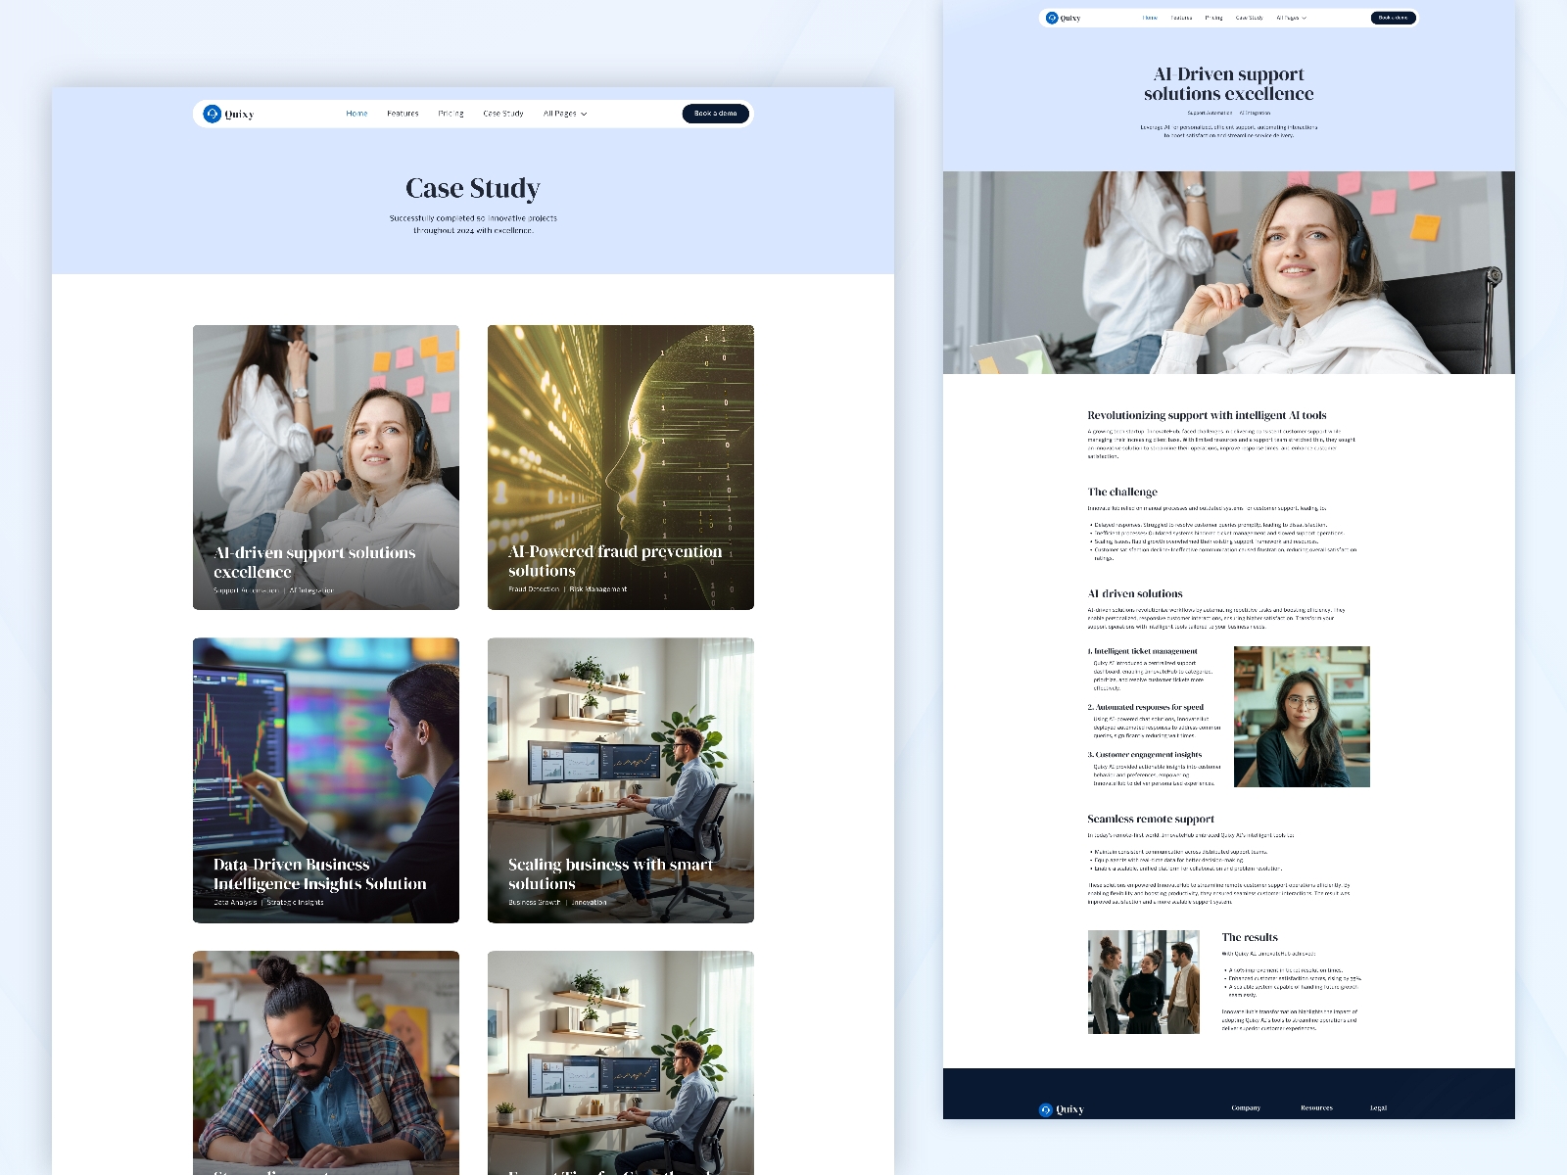Select Case Study in left page navbar
The height and width of the screenshot is (1175, 1567).
point(503,114)
